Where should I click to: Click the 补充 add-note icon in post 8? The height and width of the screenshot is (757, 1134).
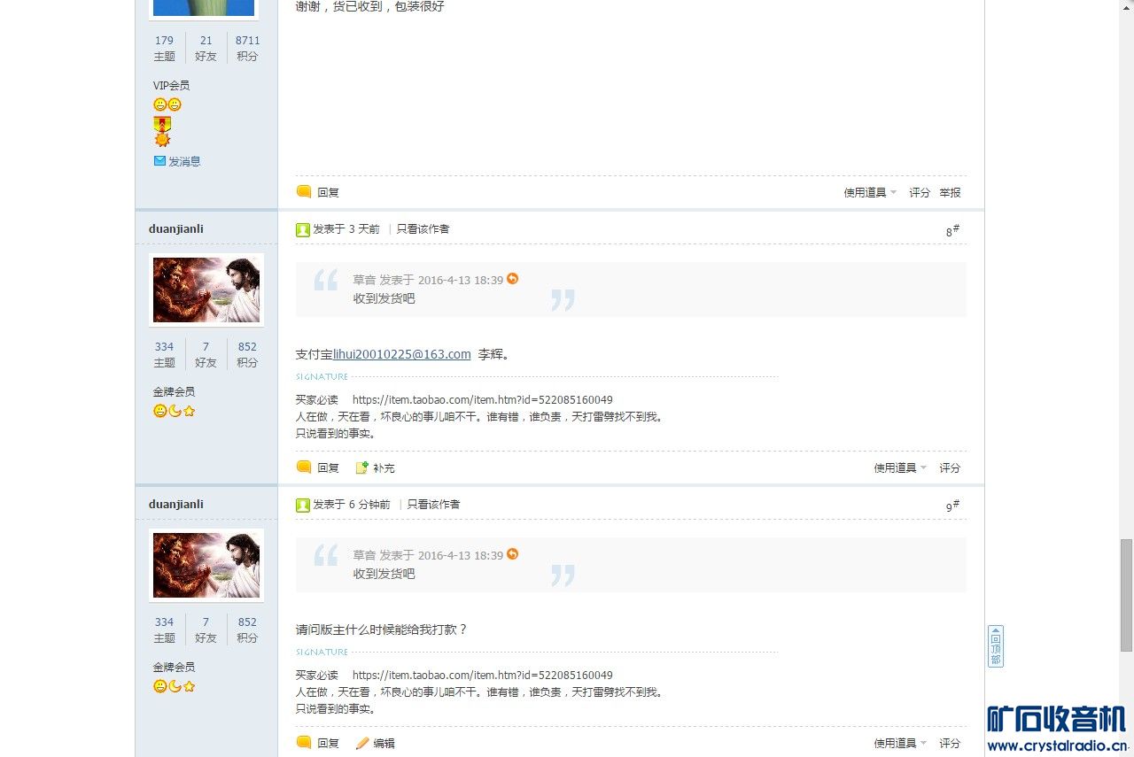(x=361, y=467)
